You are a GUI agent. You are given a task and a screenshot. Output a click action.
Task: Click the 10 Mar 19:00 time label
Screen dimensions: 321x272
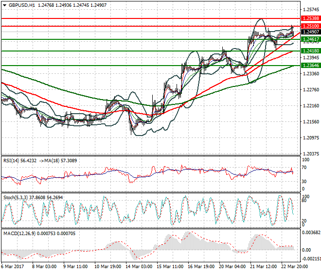(107, 267)
